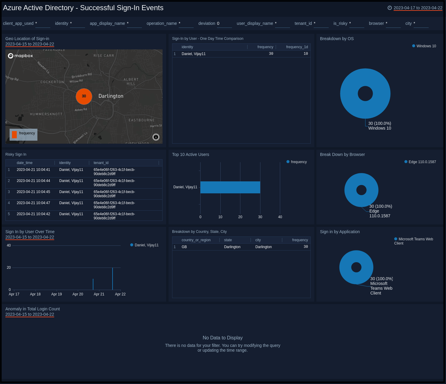Screen dimensions: 446x384
Task: Toggle frequency legend in Top 10 Active Users
Action: [x=297, y=162]
